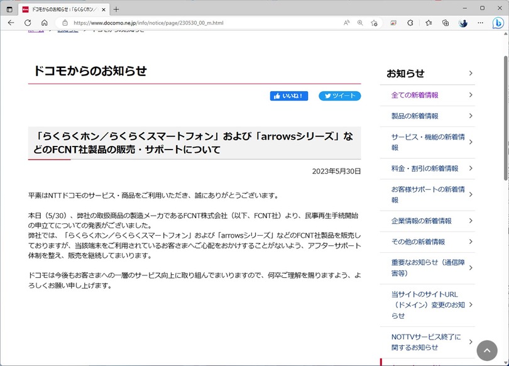509x366 pixels.
Task: Click chevron beside その他の新着情報
Action: (x=471, y=241)
